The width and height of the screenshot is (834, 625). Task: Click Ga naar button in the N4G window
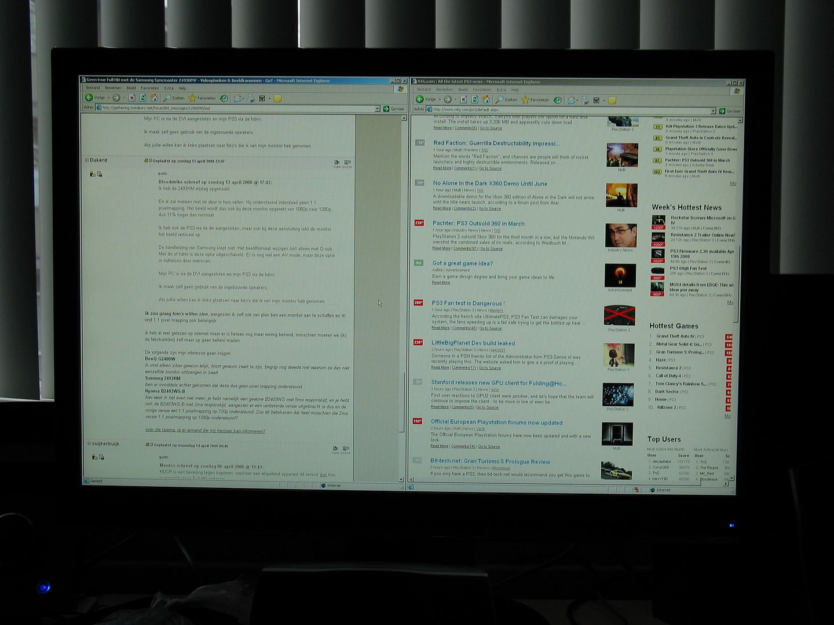point(730,111)
